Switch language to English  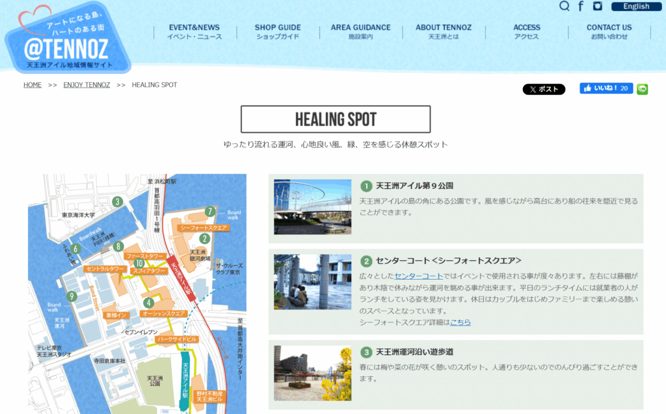pyautogui.click(x=635, y=6)
